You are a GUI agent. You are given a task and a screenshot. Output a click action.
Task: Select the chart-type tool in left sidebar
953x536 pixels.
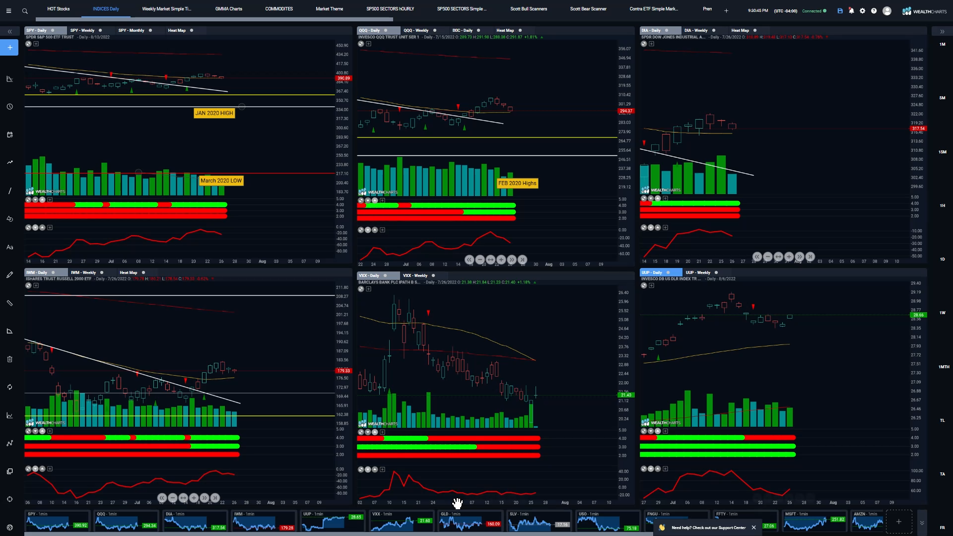9,79
